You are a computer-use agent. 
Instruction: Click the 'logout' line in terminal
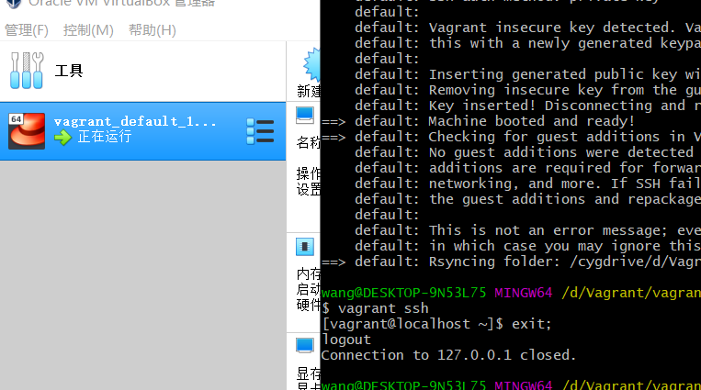click(x=346, y=340)
